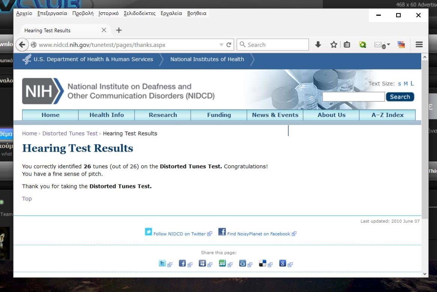Set text size to Large (L)

[412, 83]
